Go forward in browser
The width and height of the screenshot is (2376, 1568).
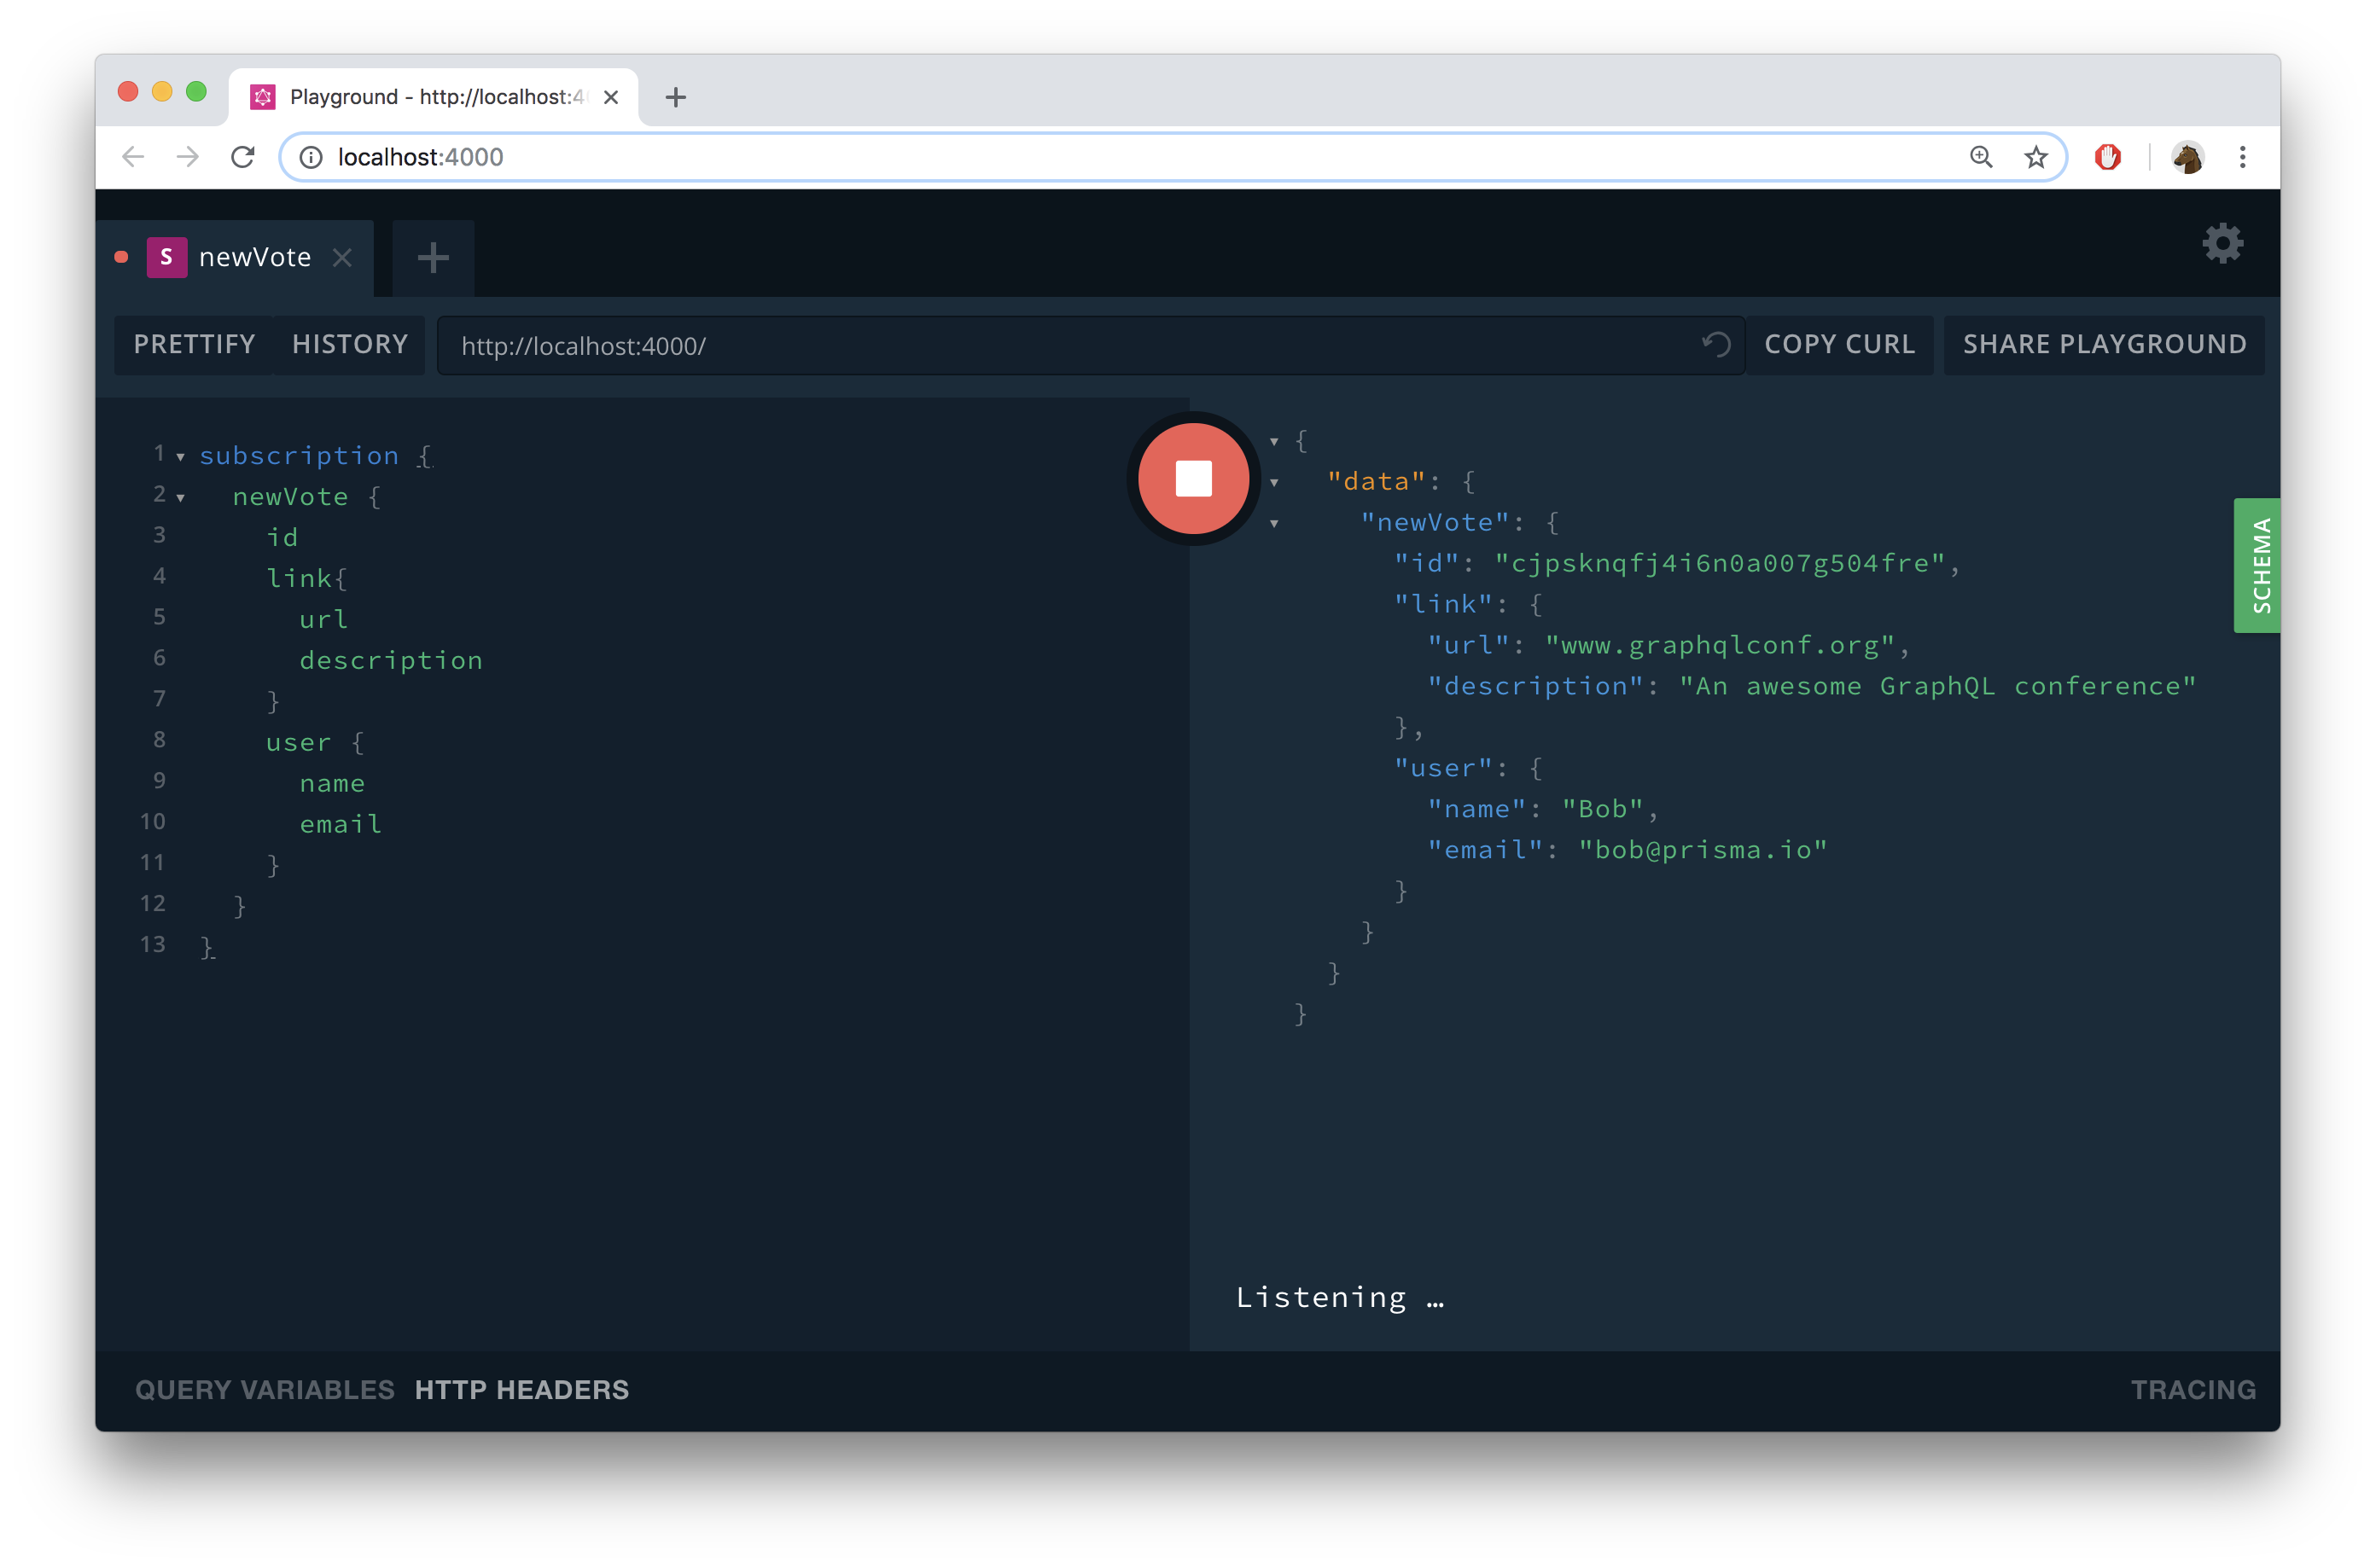(188, 157)
